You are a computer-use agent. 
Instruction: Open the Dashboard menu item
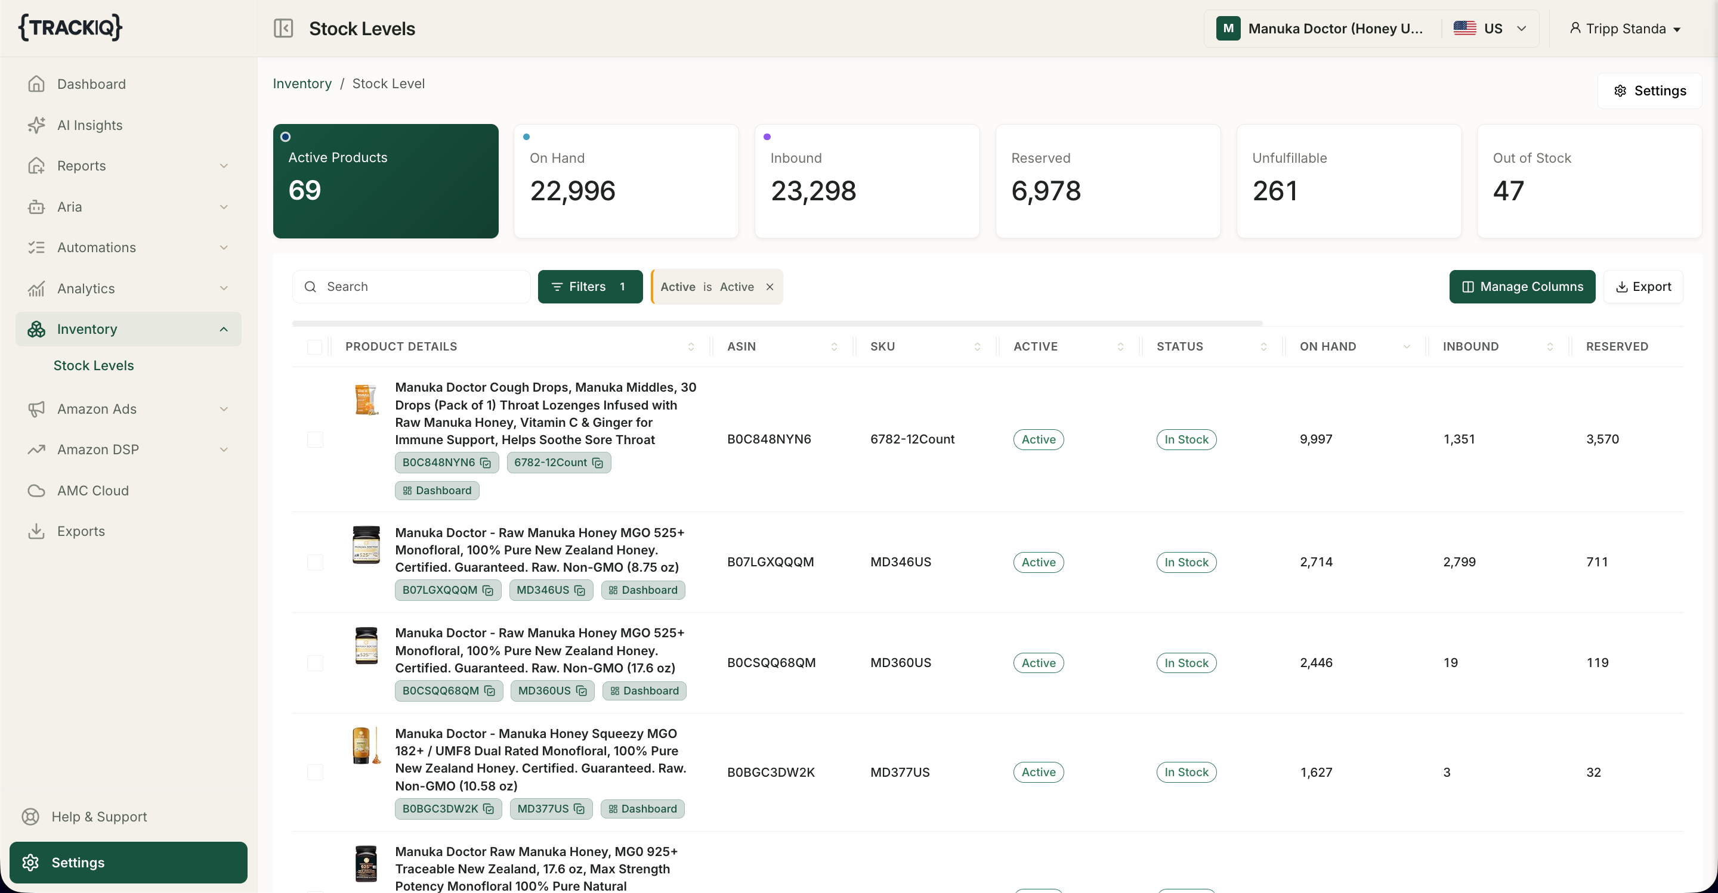click(x=129, y=84)
